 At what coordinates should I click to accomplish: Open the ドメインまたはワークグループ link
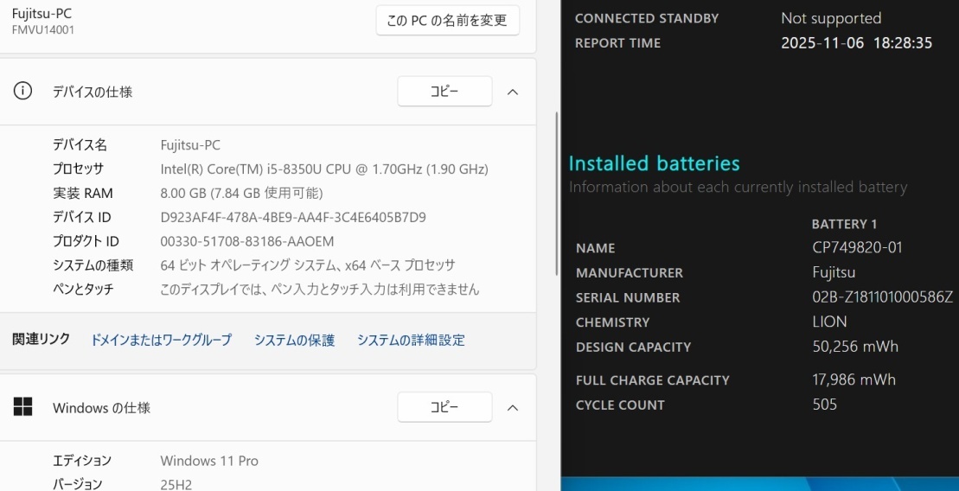point(161,340)
